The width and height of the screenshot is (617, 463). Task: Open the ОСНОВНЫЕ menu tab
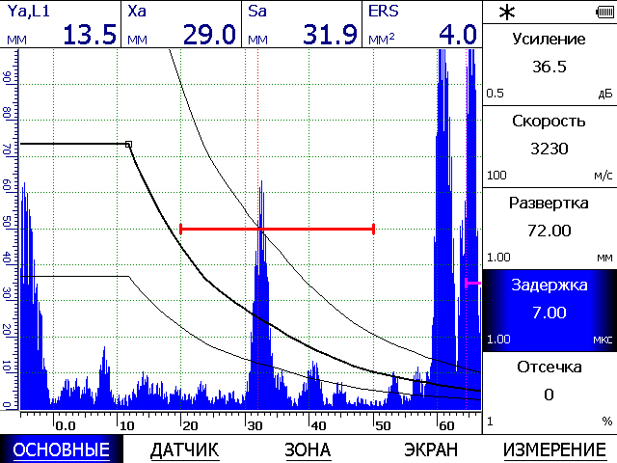(x=62, y=449)
